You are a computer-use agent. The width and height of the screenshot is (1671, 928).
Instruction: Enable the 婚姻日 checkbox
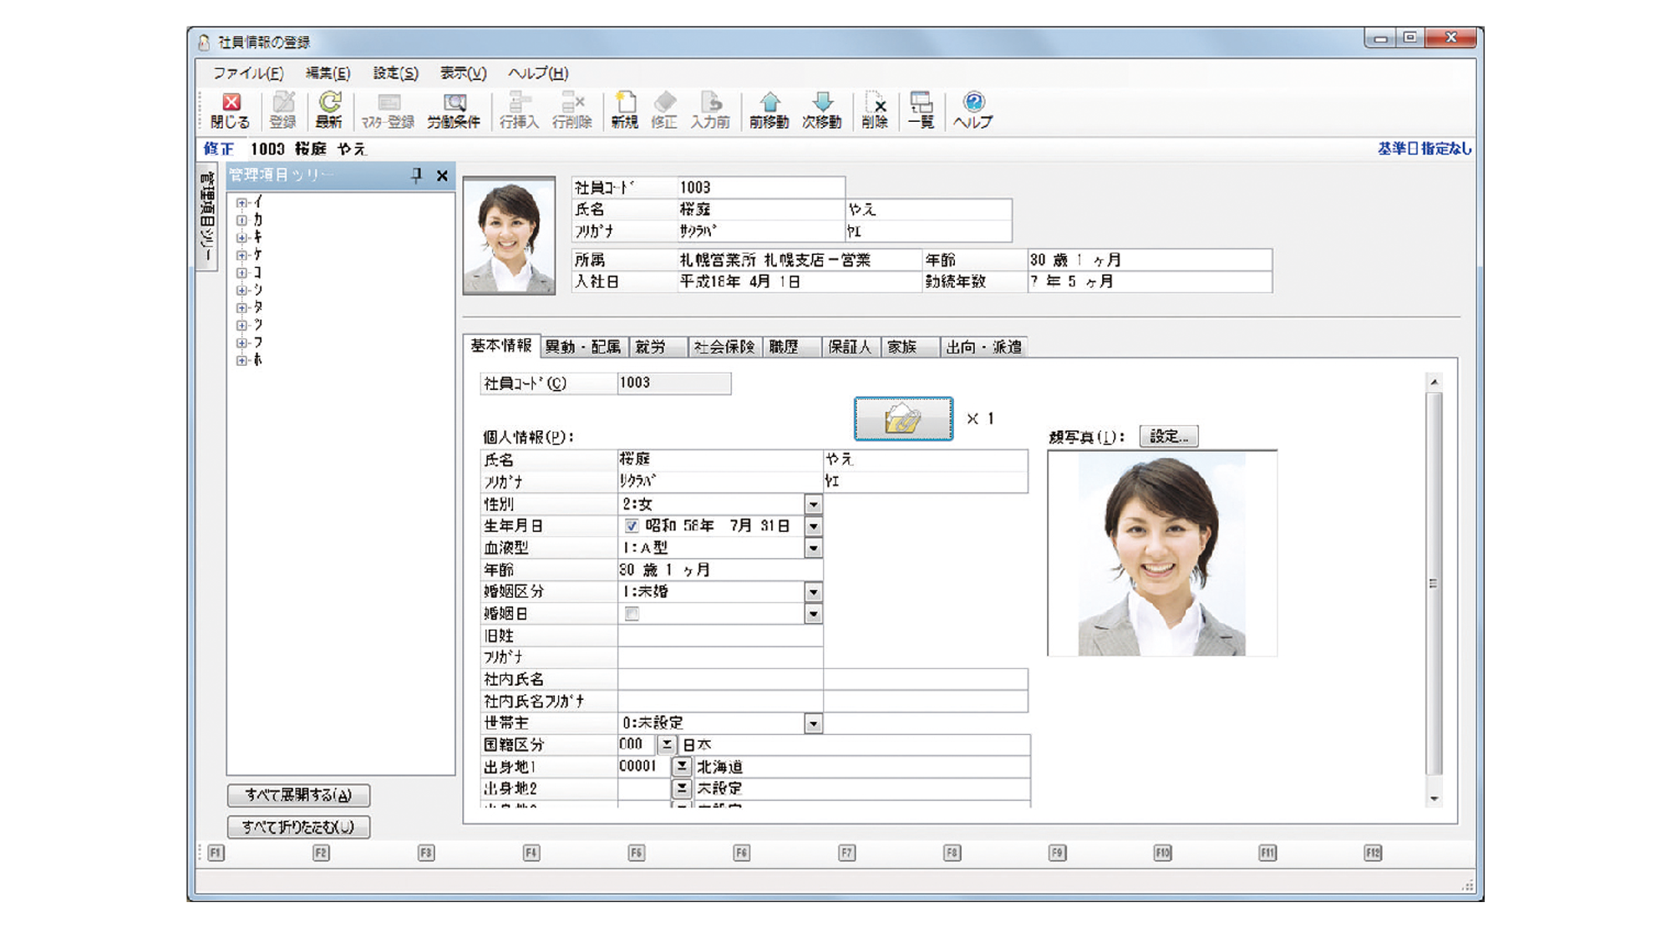(632, 614)
